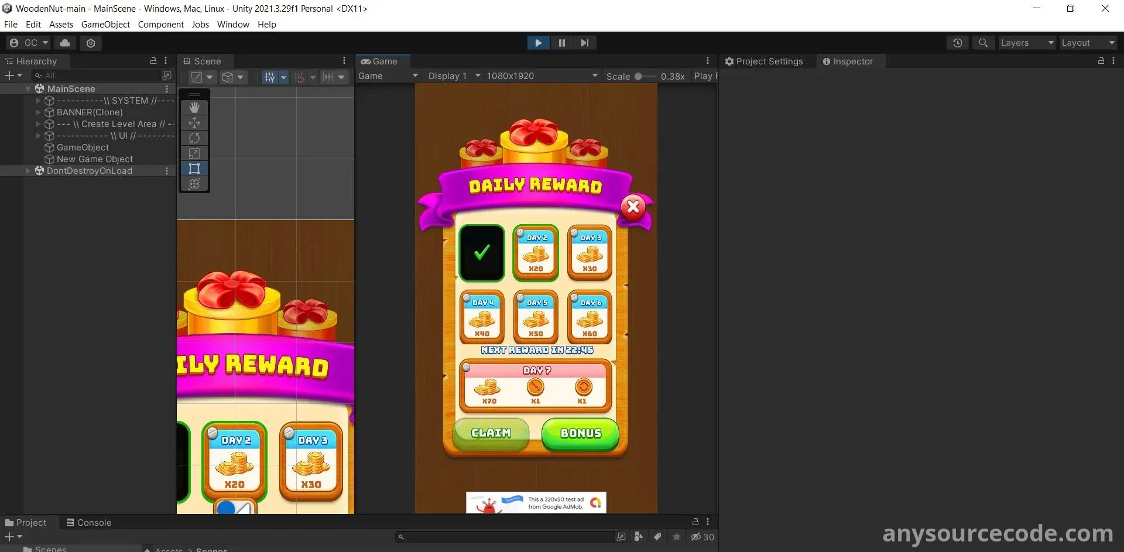
Task: Switch to the Console tab
Action: click(x=88, y=523)
